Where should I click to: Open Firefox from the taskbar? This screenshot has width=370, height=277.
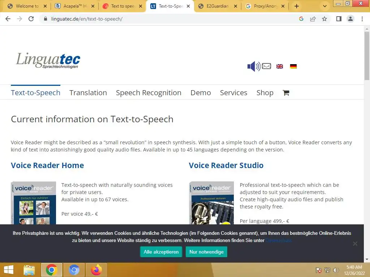coord(96,270)
